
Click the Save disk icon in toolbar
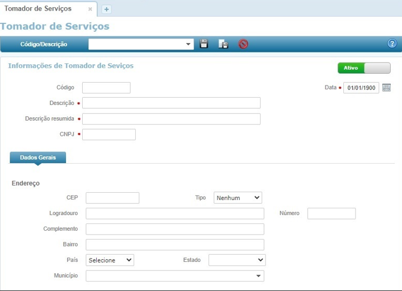point(204,44)
